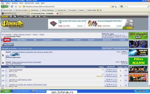The image size is (150, 94).
Task: Open the history dropdown next to the forward arrow
Action: (9, 6)
